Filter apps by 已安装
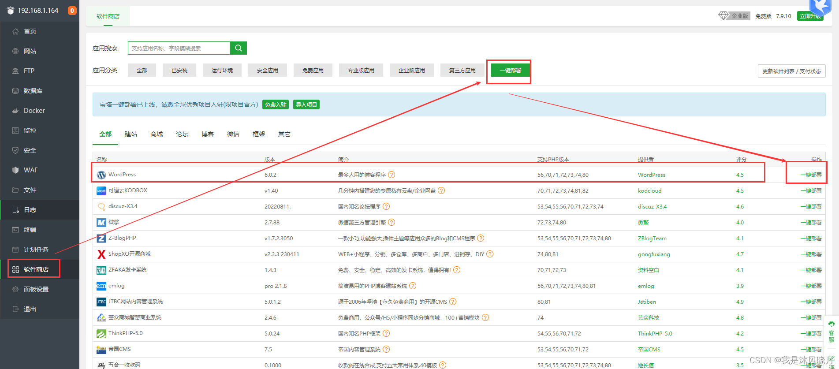 [179, 70]
